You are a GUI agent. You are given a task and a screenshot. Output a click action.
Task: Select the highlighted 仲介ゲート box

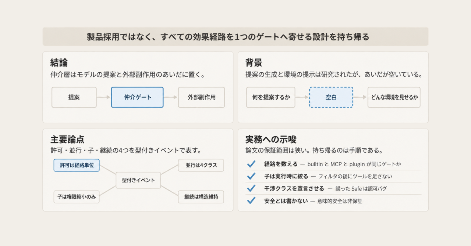(137, 97)
